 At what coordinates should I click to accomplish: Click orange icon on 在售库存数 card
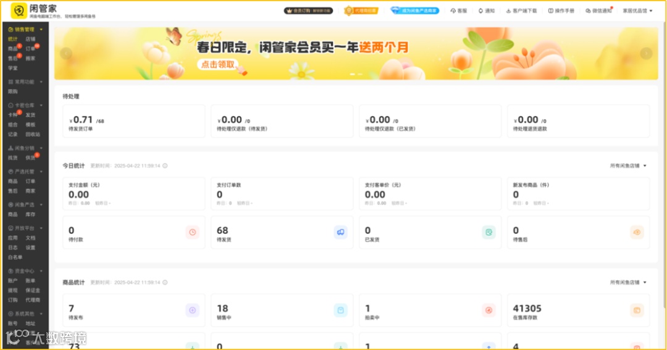[637, 310]
